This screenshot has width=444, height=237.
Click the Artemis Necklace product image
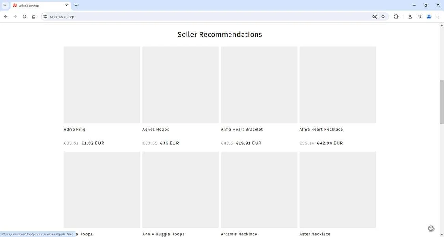259,190
